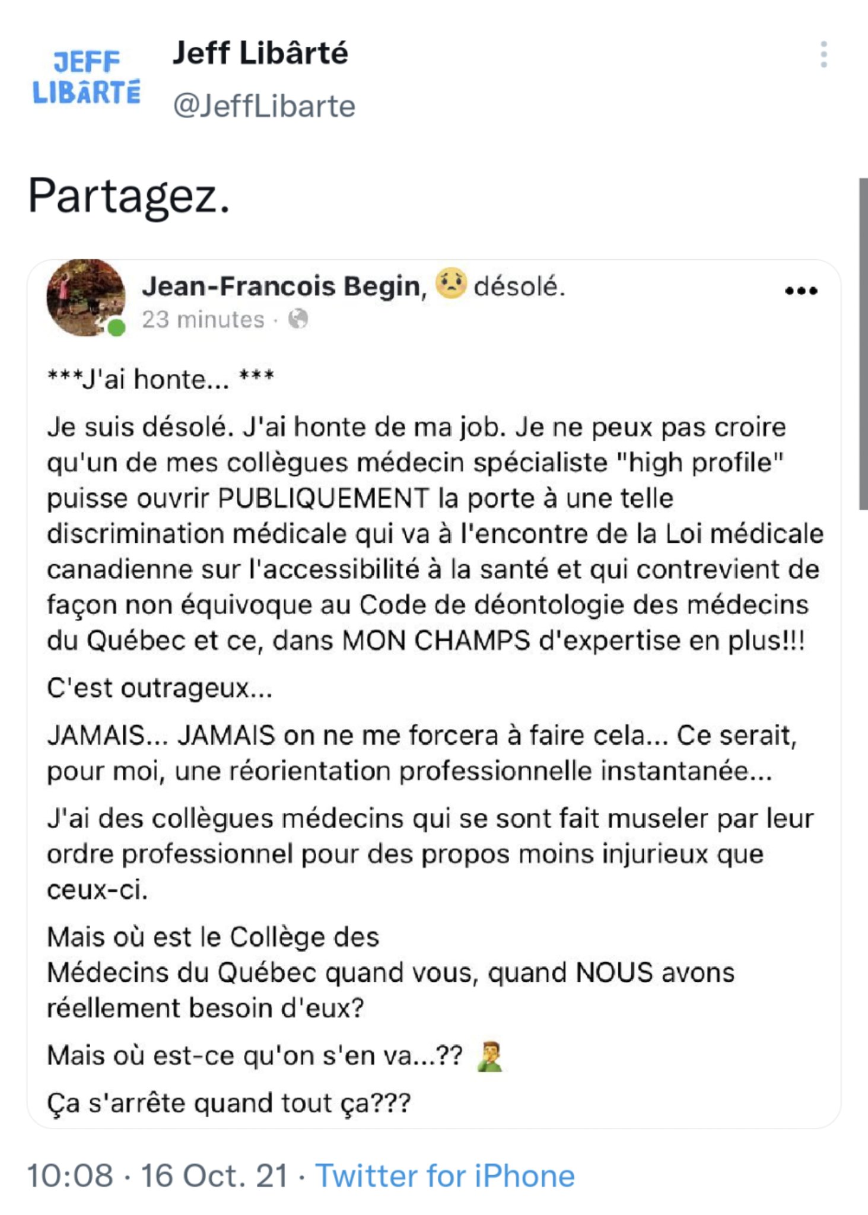Click the globe public-visibility icon
The height and width of the screenshot is (1215, 868).
298,319
